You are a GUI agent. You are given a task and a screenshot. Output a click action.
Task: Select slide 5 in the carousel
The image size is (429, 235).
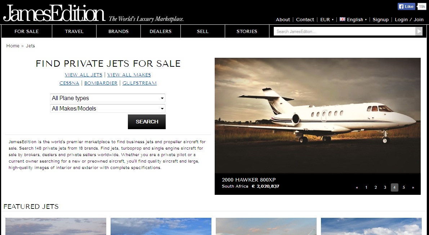(403, 187)
